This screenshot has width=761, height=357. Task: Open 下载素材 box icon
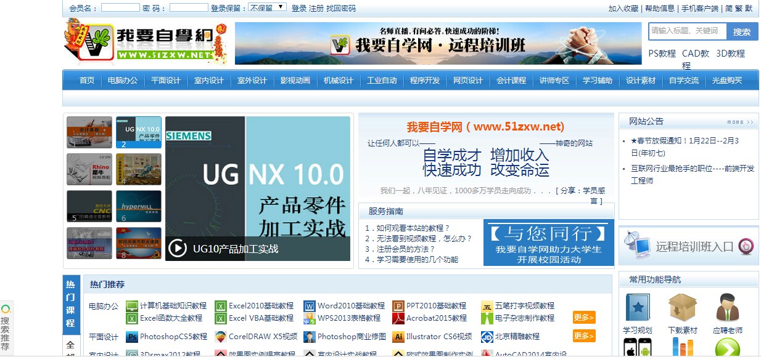[x=683, y=307]
